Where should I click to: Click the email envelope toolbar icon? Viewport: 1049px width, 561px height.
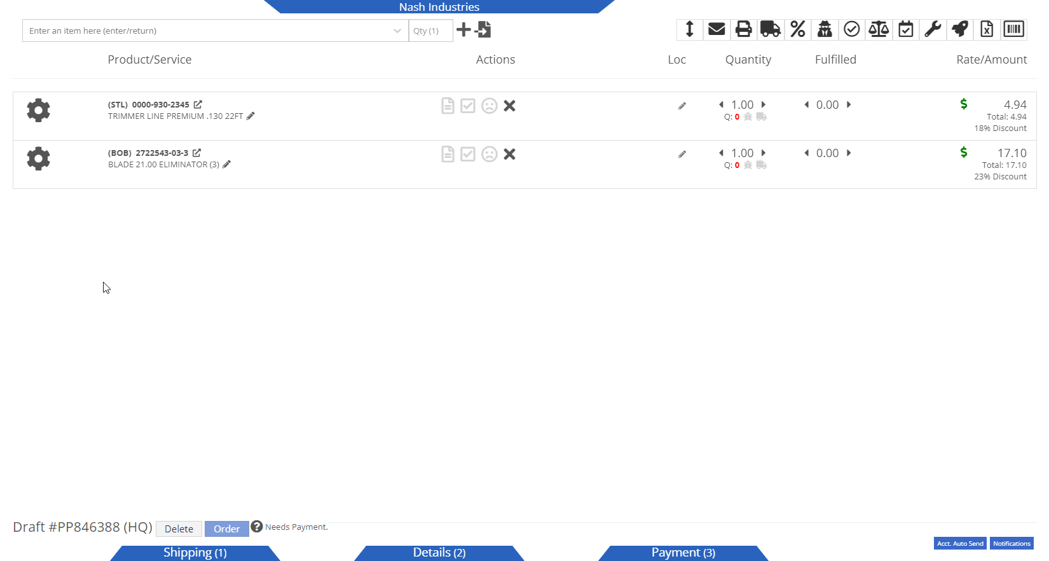tap(716, 29)
